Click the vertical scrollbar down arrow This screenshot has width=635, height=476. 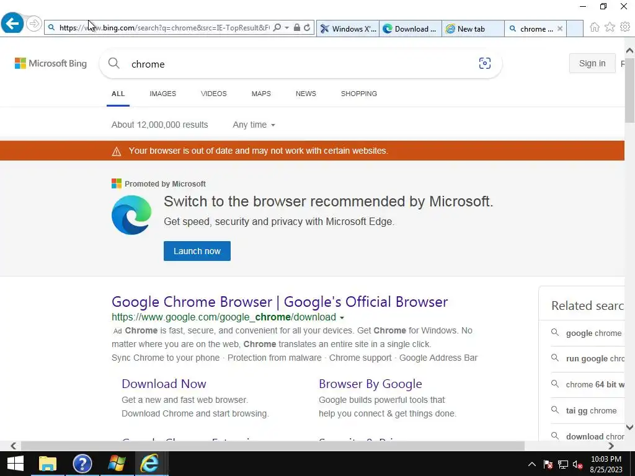(x=630, y=427)
